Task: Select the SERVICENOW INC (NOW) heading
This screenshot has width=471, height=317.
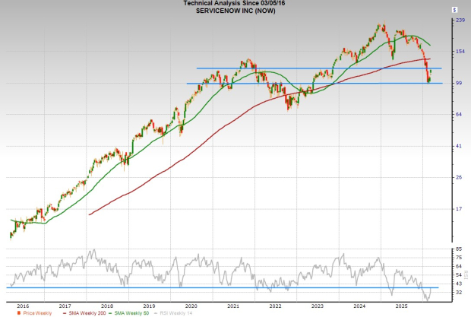Action: coord(229,11)
